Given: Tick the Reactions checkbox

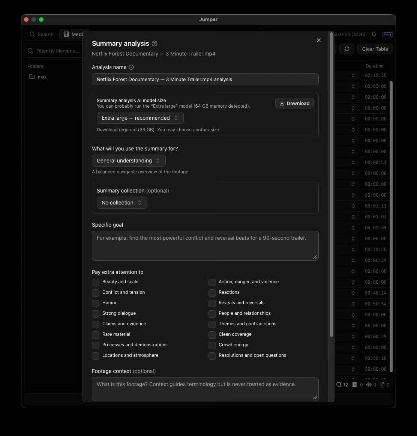Looking at the screenshot, I should coord(212,293).
